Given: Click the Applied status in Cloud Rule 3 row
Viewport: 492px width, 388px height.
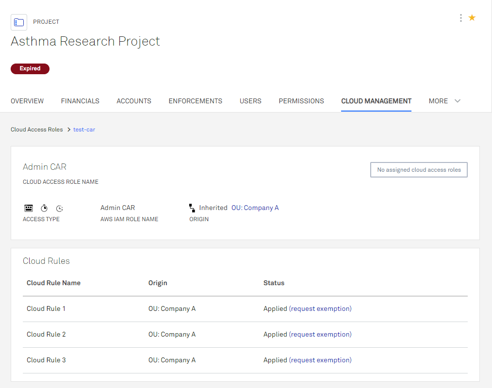Looking at the screenshot, I should pos(275,360).
